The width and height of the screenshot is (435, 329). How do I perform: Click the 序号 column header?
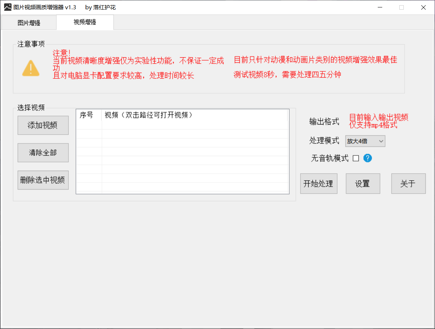(x=87, y=115)
